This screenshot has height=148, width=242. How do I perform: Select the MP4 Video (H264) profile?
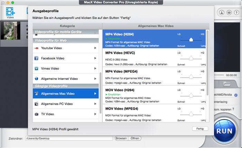point(154,39)
